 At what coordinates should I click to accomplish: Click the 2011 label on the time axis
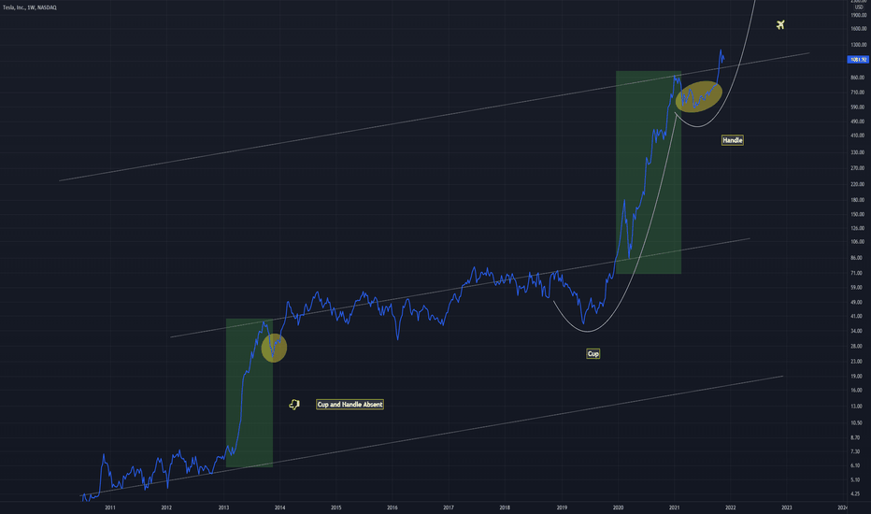click(x=110, y=507)
